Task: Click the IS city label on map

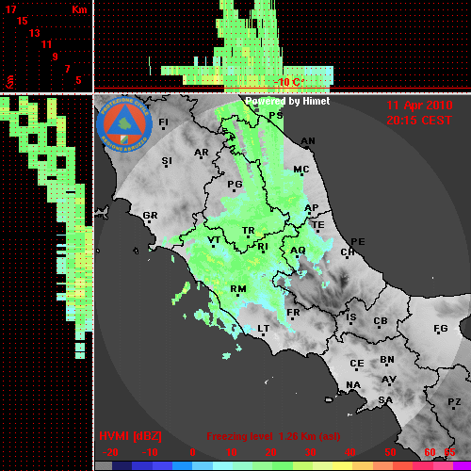Action: pos(351,317)
